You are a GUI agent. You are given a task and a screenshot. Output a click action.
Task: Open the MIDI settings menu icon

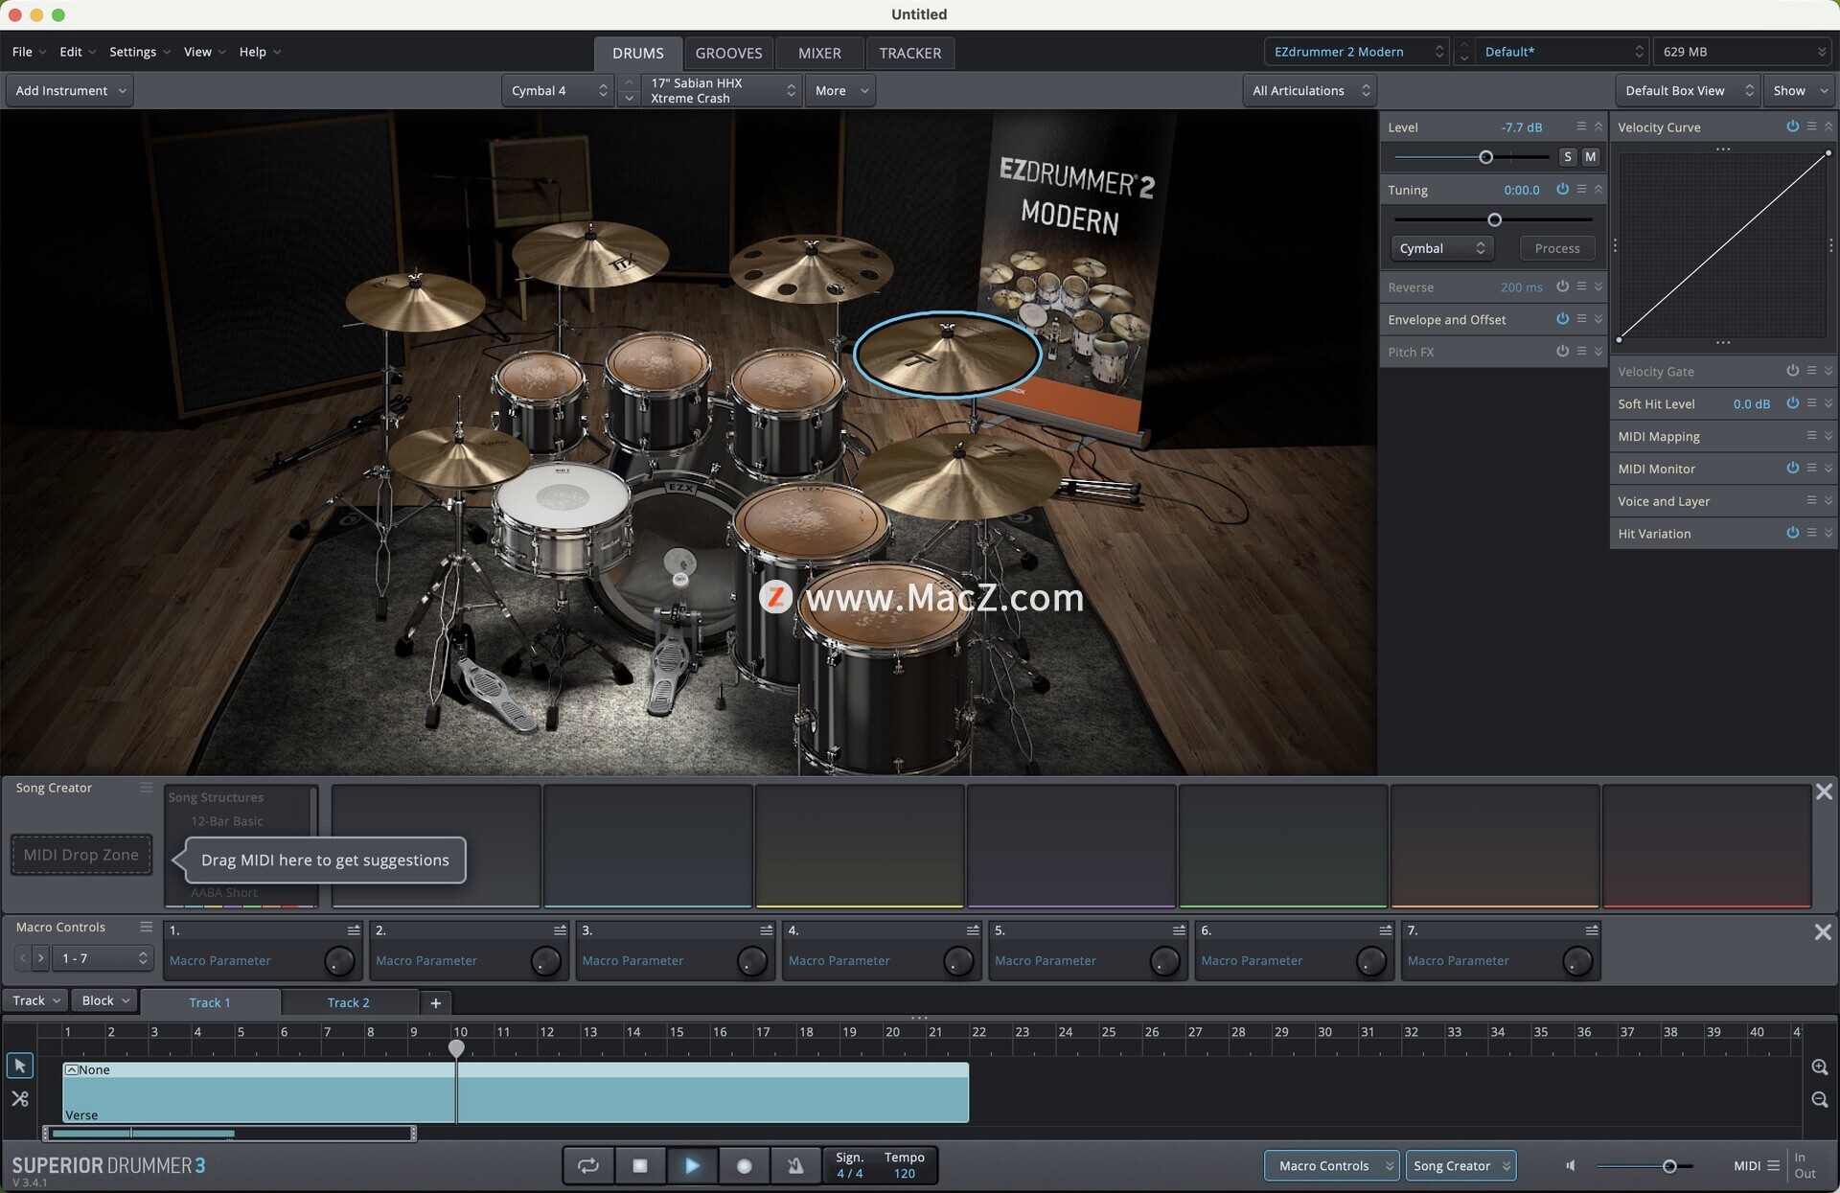(x=1773, y=1165)
